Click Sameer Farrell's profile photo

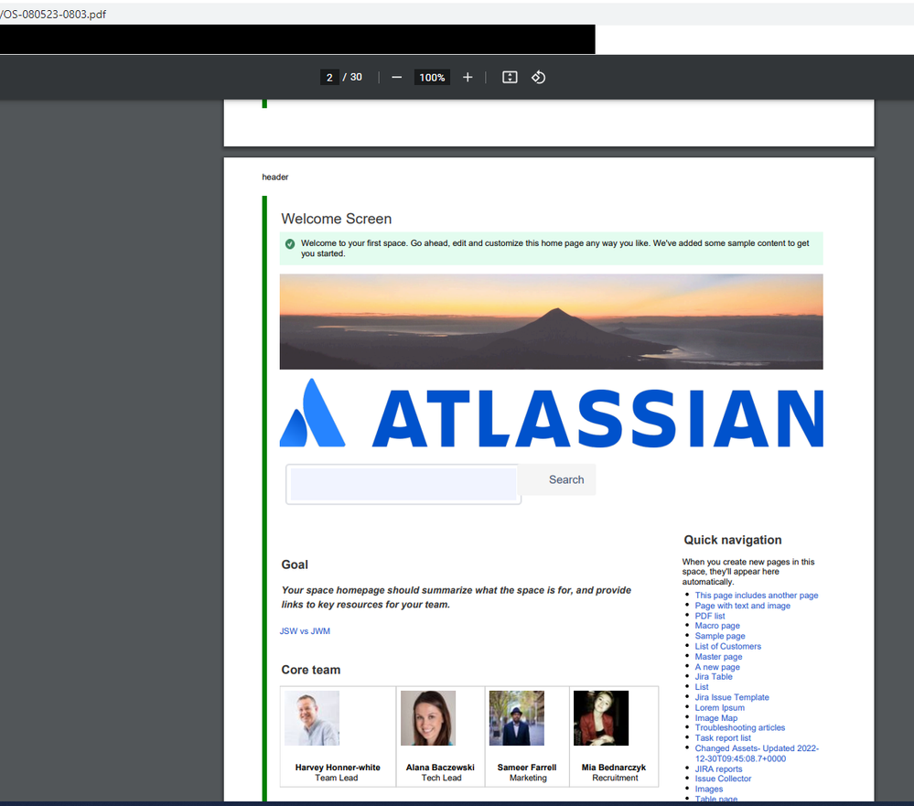(x=516, y=718)
